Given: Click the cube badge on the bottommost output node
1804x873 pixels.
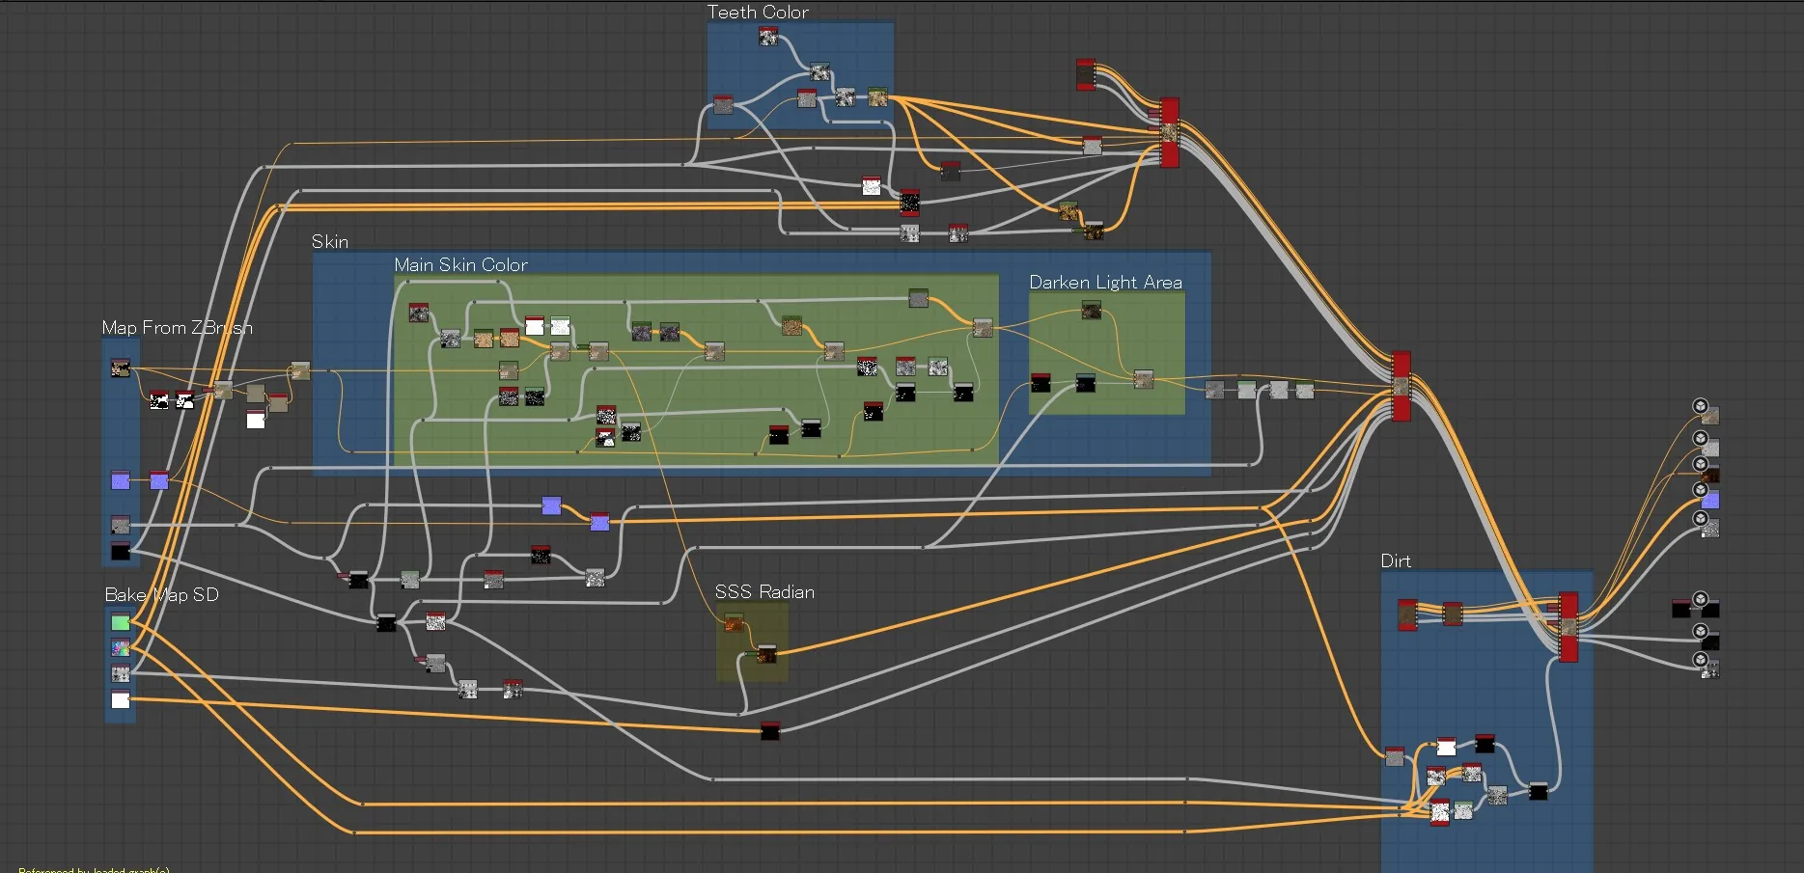Looking at the screenshot, I should point(1701,660).
